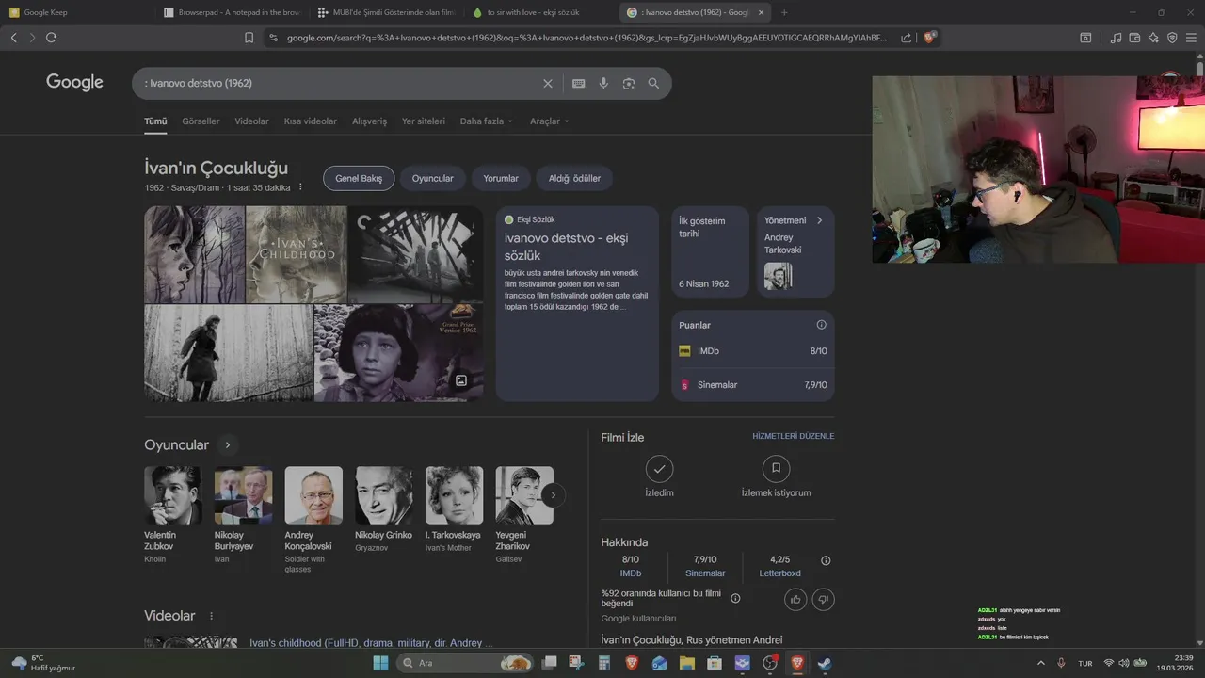
Task: Open the Brave VPN shield icon
Action: tap(1172, 38)
